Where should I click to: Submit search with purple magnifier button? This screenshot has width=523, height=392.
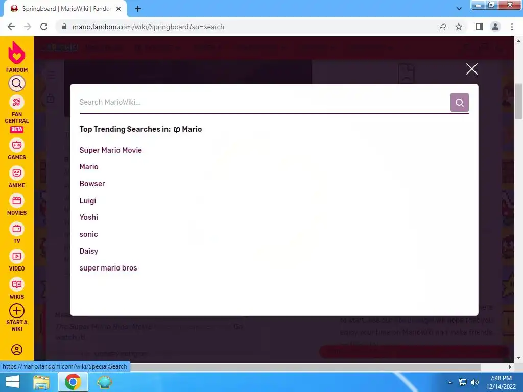pyautogui.click(x=459, y=102)
